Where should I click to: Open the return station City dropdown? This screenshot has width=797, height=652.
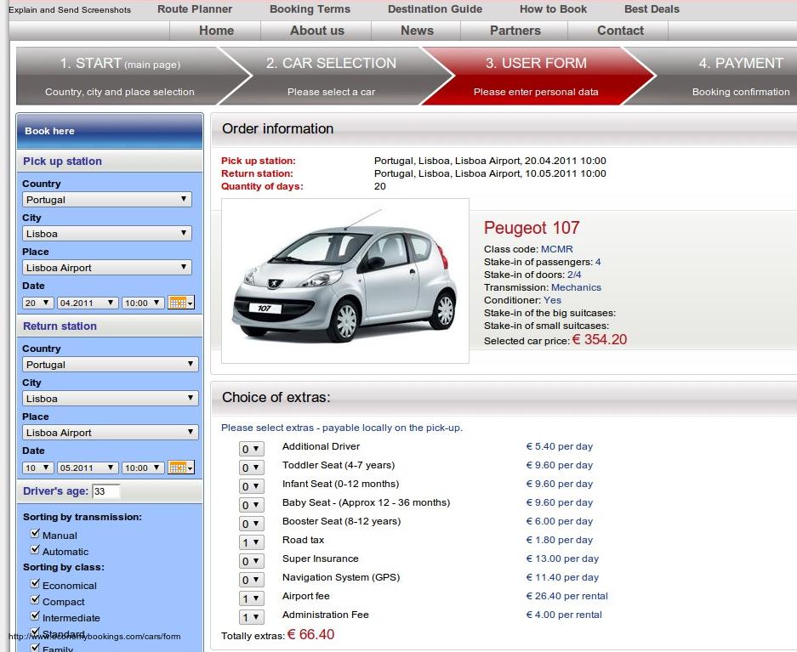111,398
